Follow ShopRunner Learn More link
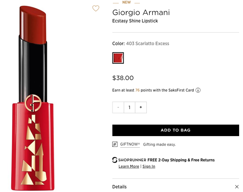The height and width of the screenshot is (192, 243). (129, 166)
